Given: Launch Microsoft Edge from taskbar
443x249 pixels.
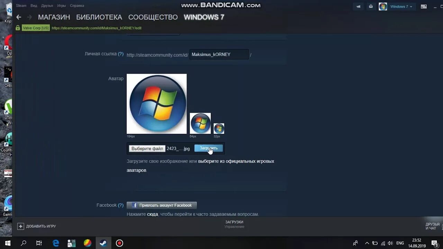Looking at the screenshot, I should click(56, 243).
